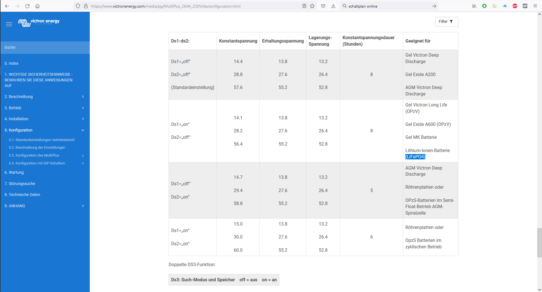Bookmark this page with the star
Viewport: 542px width, 292px height.
[x=312, y=6]
